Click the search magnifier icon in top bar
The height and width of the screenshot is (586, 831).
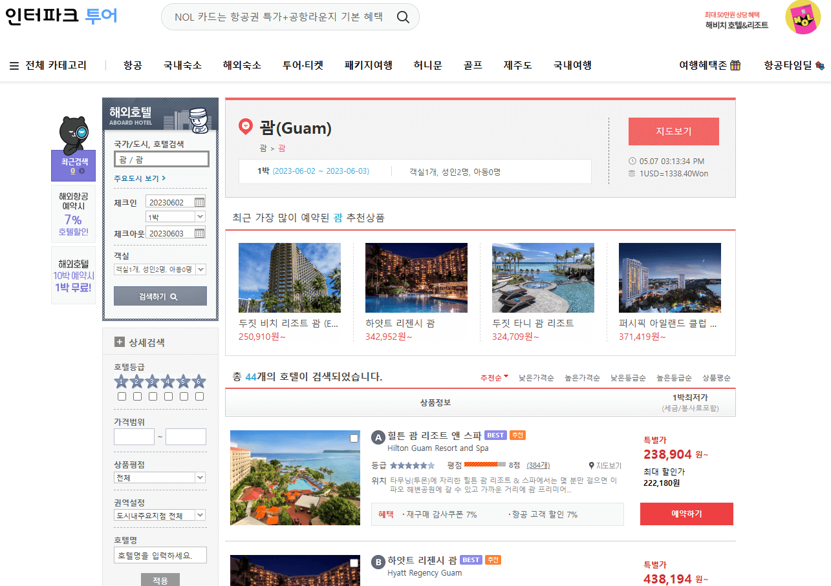pos(403,17)
